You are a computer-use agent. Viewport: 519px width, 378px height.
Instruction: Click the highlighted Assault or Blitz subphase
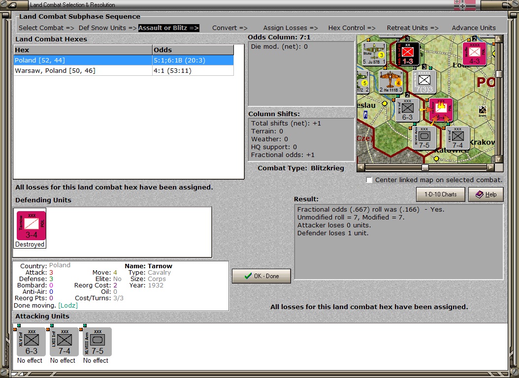[x=169, y=28]
